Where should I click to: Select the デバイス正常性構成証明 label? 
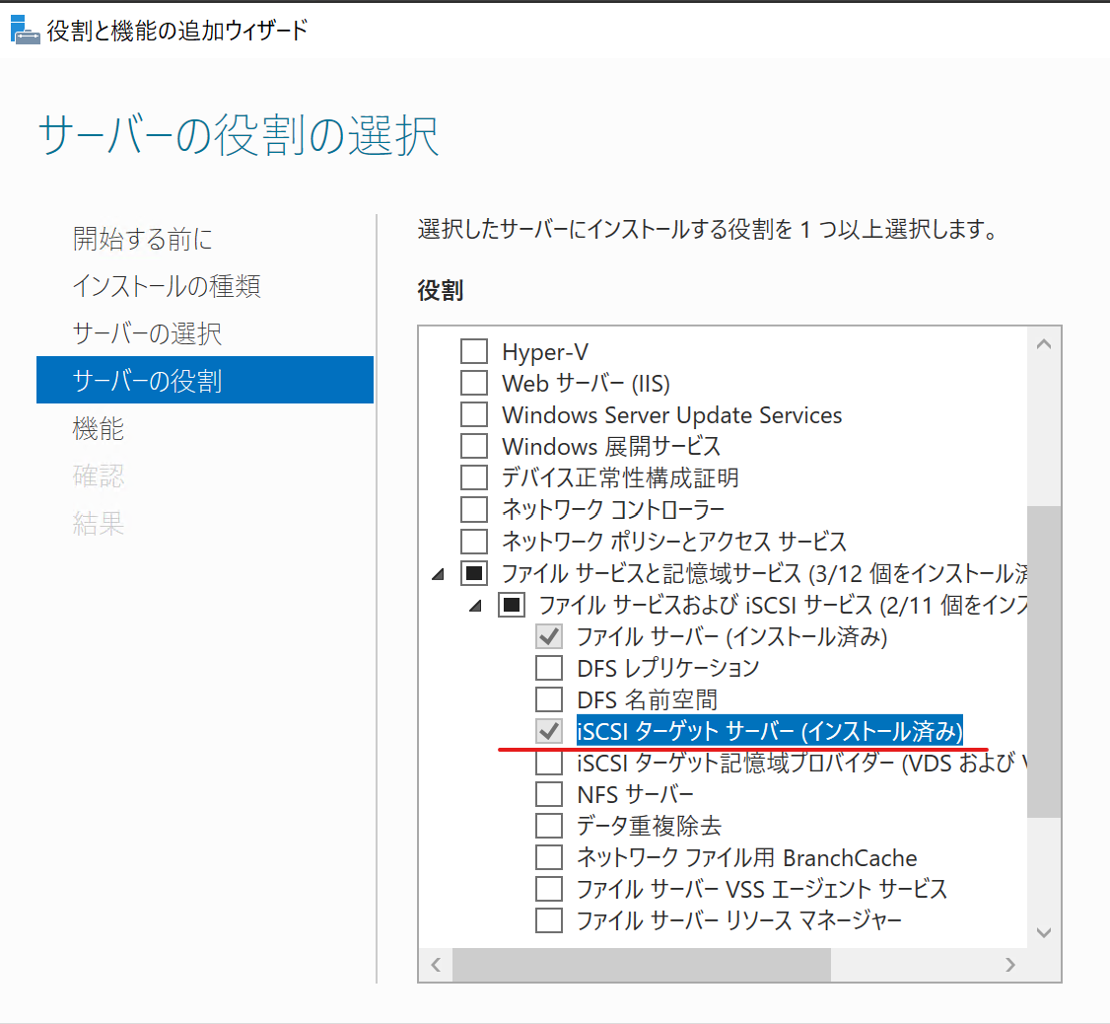point(620,477)
